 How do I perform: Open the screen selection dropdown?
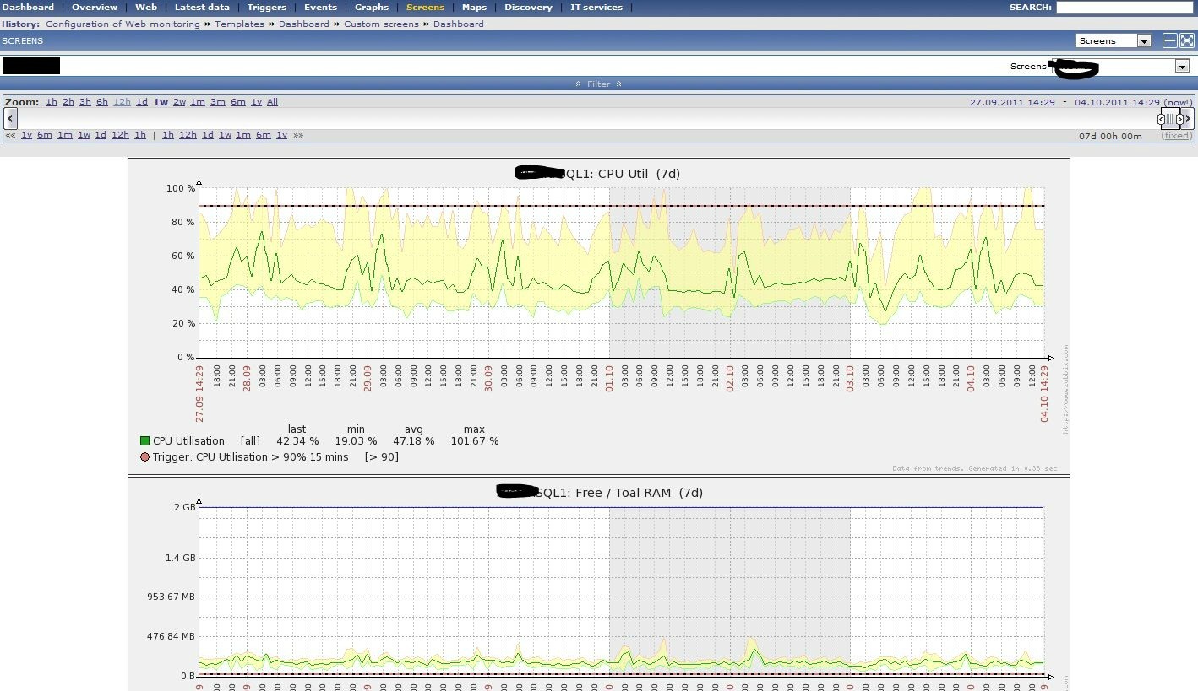pos(1120,66)
